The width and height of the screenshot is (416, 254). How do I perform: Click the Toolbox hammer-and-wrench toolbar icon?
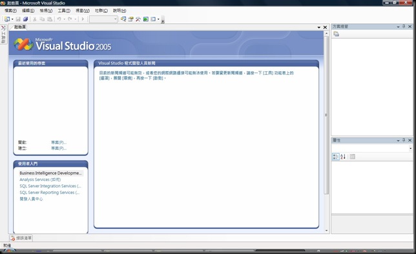coord(138,19)
